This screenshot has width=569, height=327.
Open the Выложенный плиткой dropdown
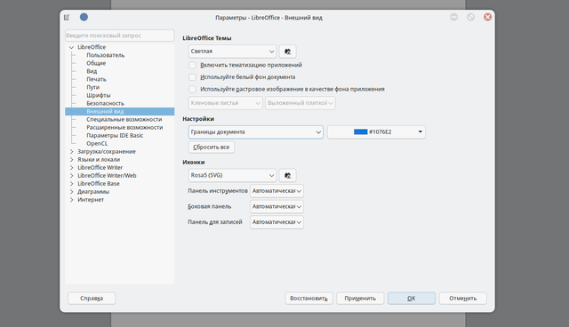pyautogui.click(x=301, y=103)
